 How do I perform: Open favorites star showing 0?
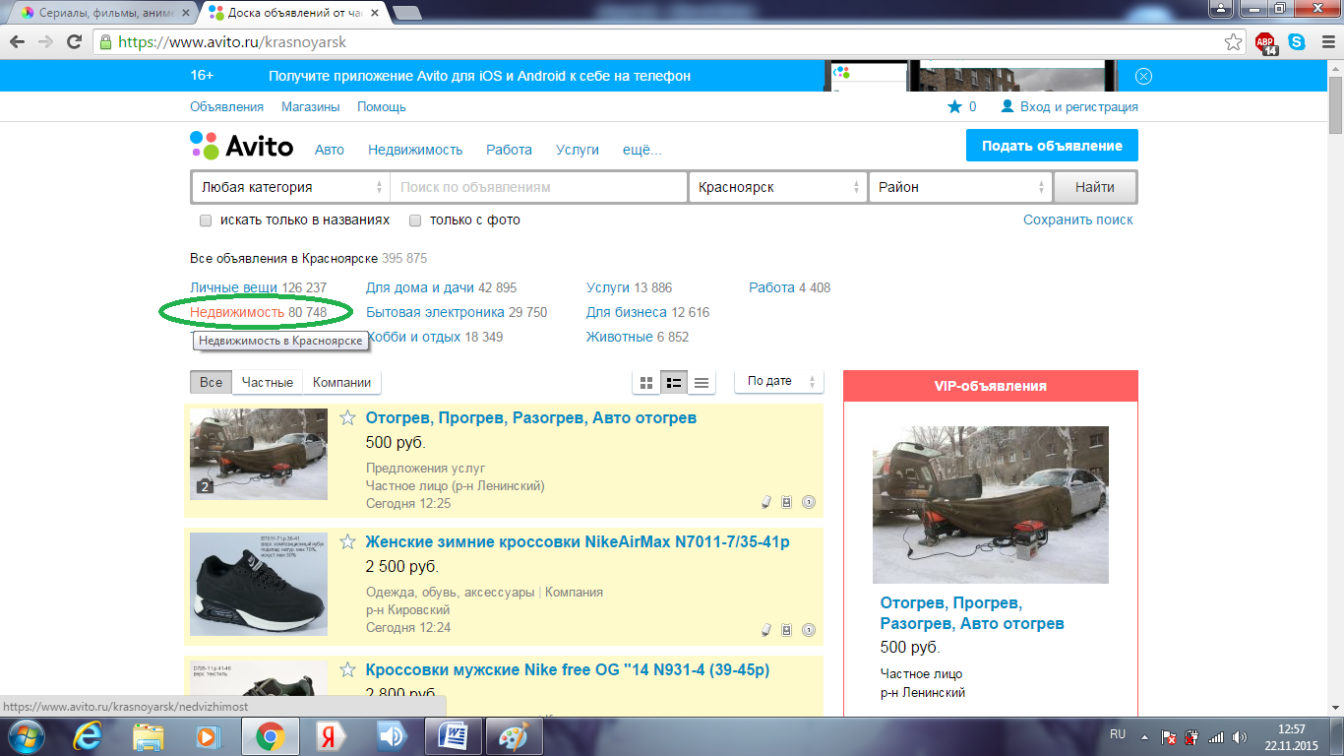(961, 106)
